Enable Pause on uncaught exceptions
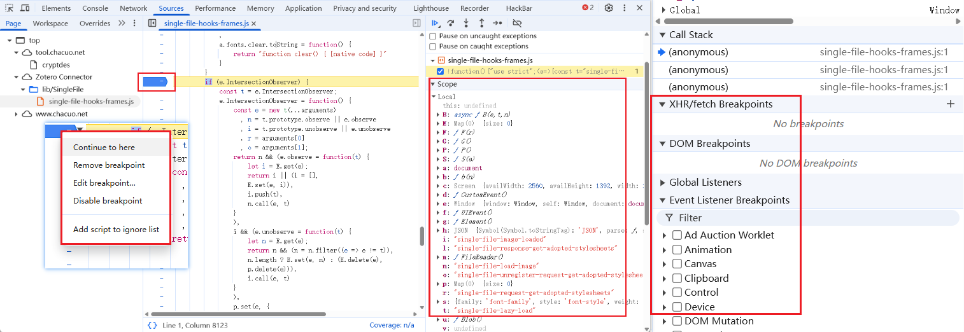Viewport: 964px width, 332px height. point(434,36)
